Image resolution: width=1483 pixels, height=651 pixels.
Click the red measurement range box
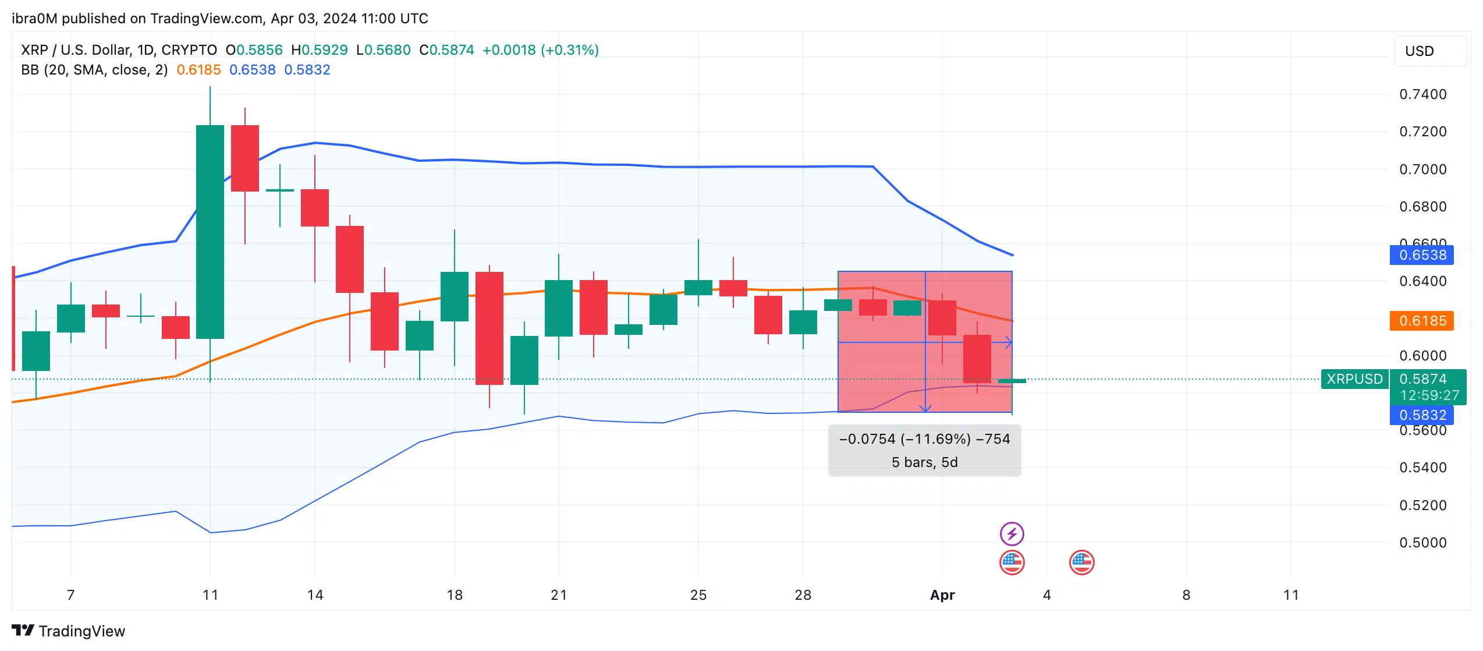pyautogui.click(x=925, y=342)
